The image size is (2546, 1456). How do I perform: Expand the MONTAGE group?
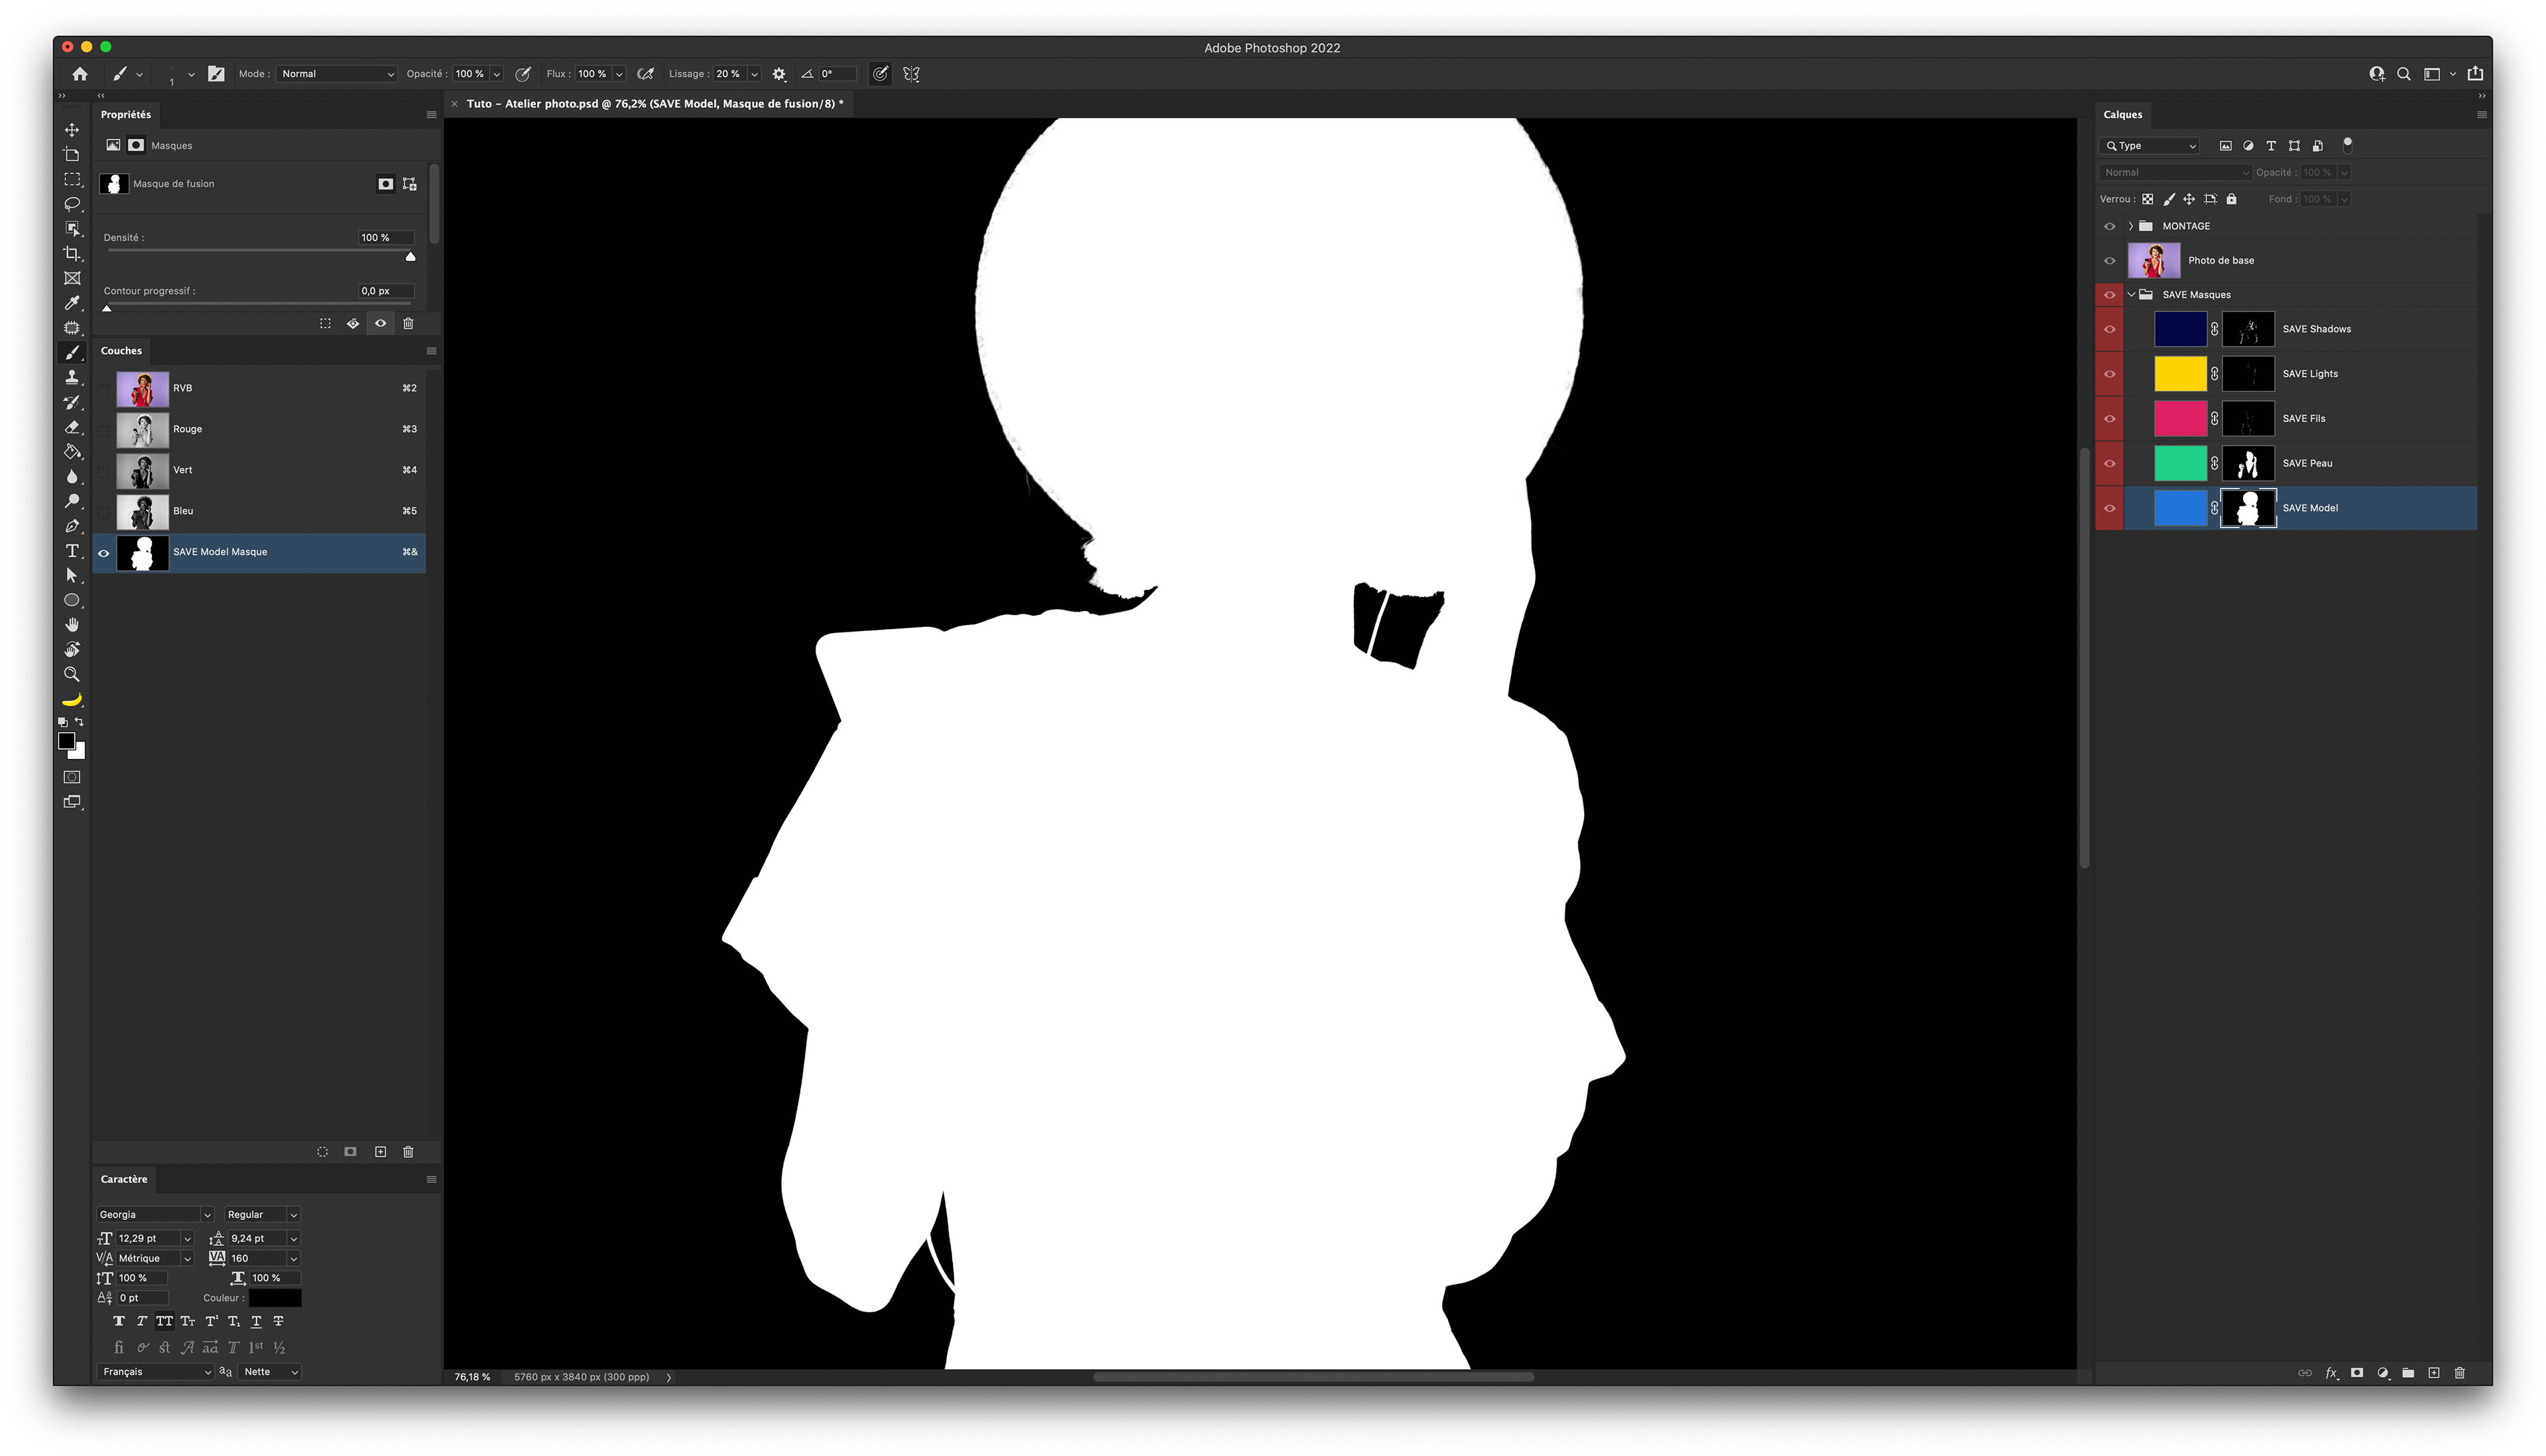[x=2131, y=226]
